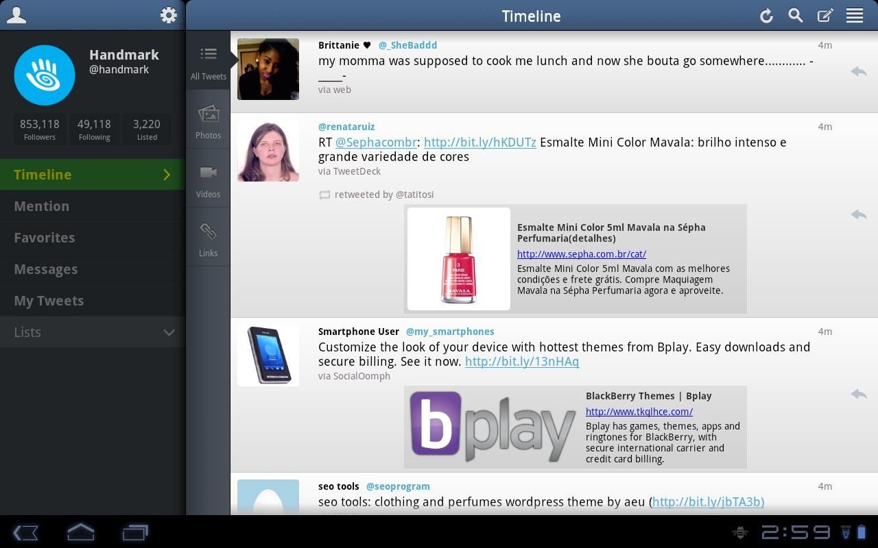Open the bit.ly link in Smartphone User's tweet
Screen dimensions: 878x548
point(521,362)
